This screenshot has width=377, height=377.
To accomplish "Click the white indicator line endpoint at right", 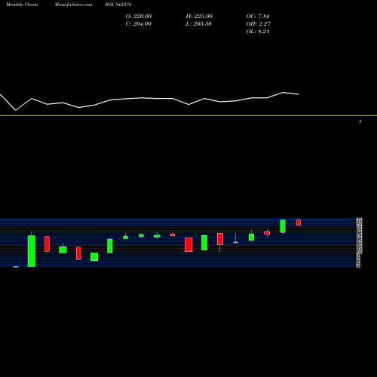I will point(299,94).
